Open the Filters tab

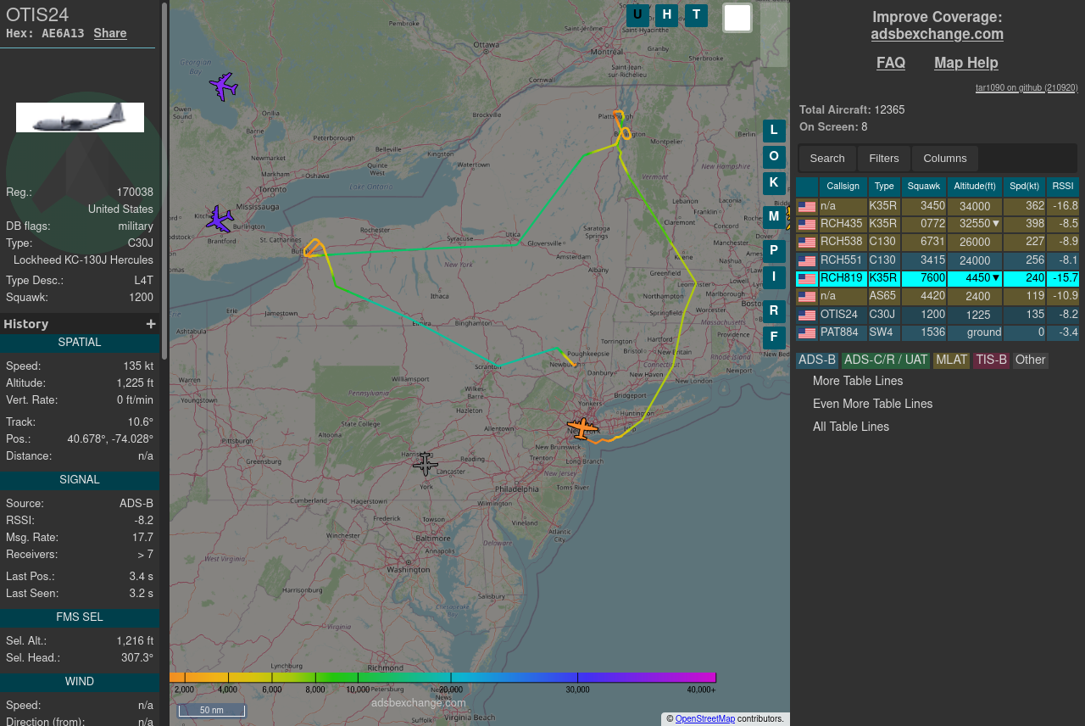pyautogui.click(x=884, y=159)
